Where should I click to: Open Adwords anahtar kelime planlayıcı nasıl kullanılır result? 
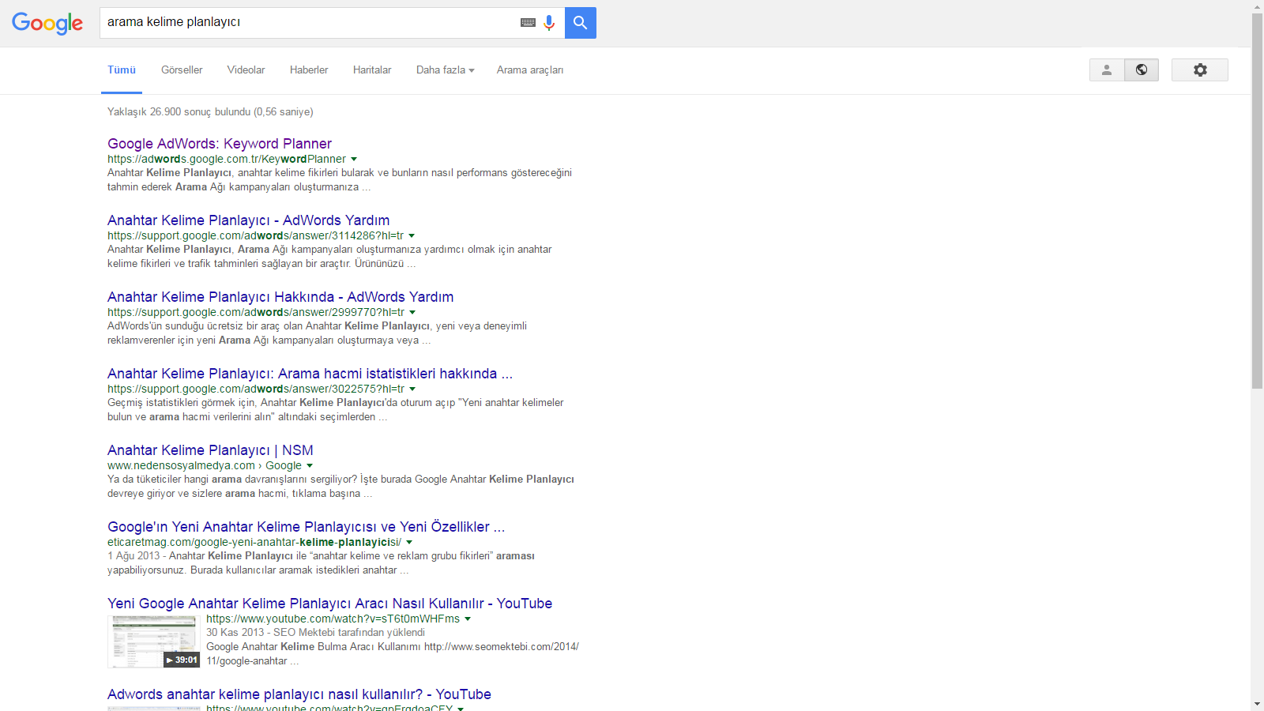(299, 694)
